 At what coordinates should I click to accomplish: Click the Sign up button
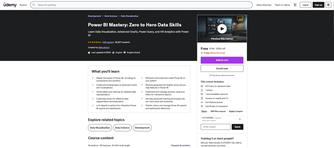pos(318,5)
